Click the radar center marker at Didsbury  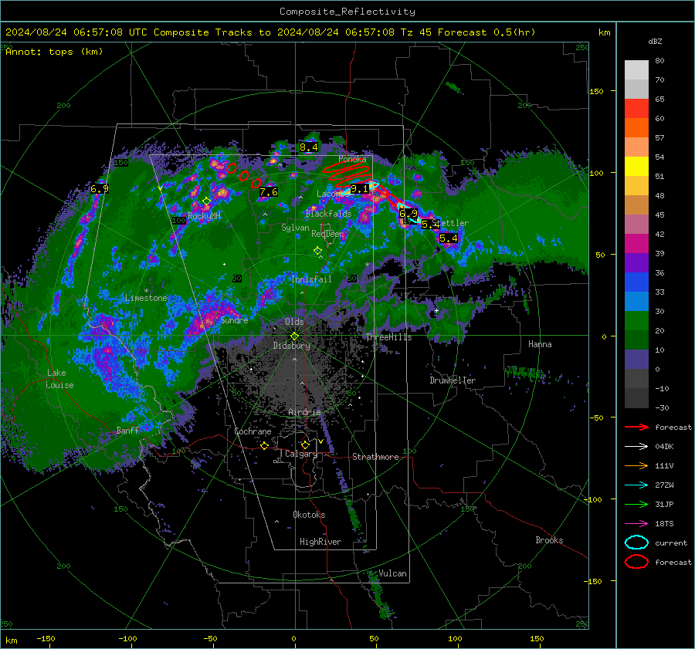294,336
